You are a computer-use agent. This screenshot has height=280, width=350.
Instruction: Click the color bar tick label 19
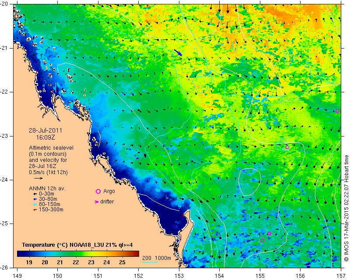pyautogui.click(x=29, y=262)
